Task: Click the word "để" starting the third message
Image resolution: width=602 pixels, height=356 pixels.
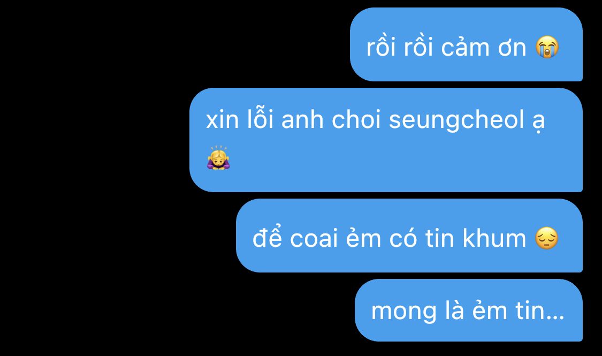Action: click(267, 237)
